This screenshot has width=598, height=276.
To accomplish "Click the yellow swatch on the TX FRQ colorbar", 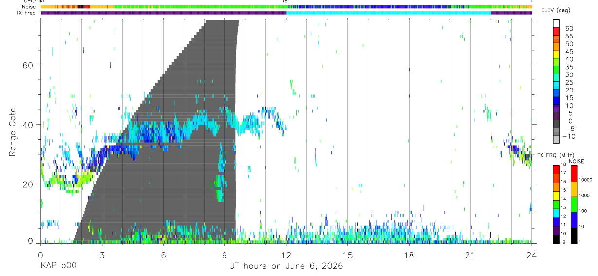I will point(556,196).
